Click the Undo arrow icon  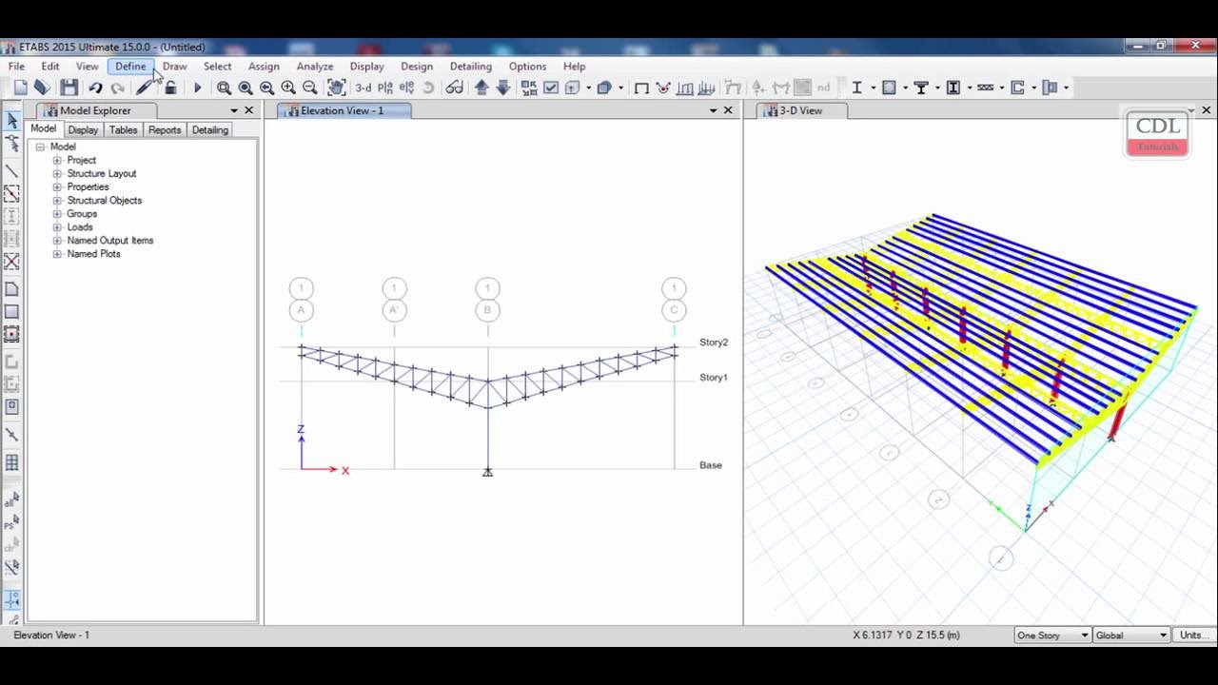pos(95,88)
